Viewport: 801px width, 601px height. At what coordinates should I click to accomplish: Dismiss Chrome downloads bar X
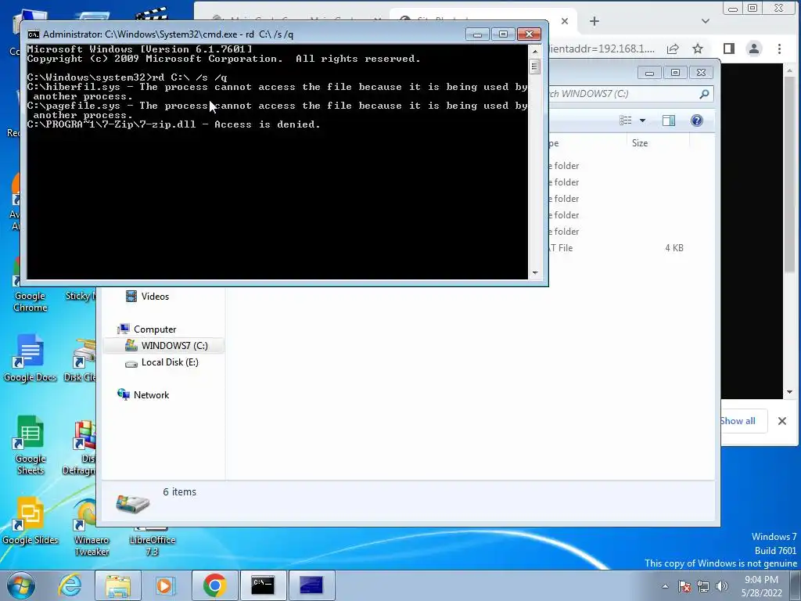(782, 421)
